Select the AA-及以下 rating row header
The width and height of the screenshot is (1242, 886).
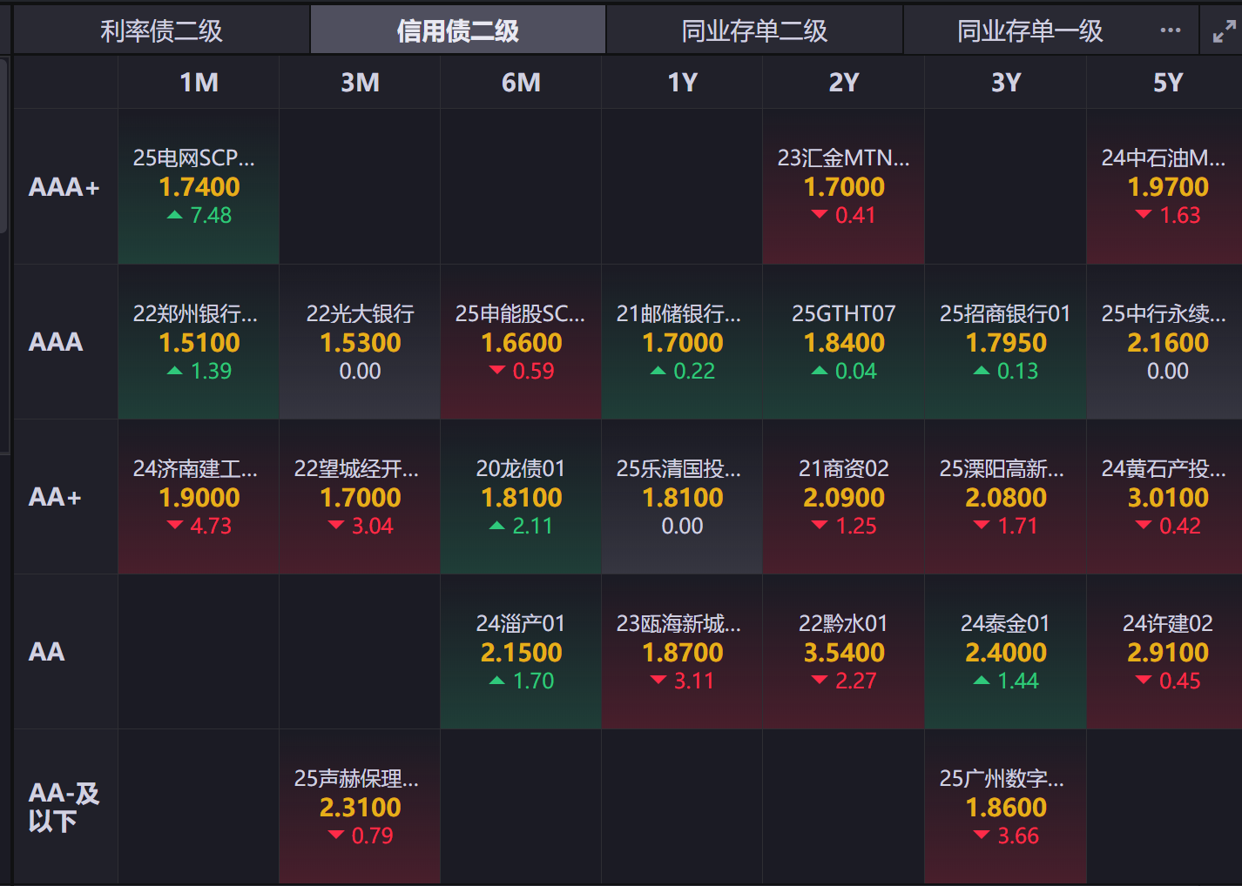(x=65, y=807)
